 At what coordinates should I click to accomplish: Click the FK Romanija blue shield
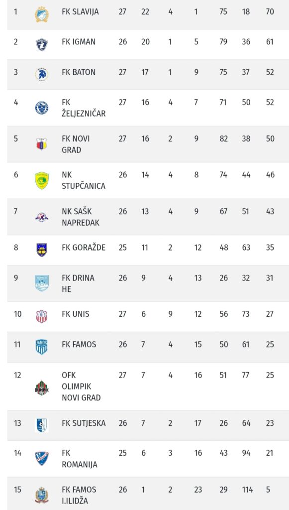point(42,459)
